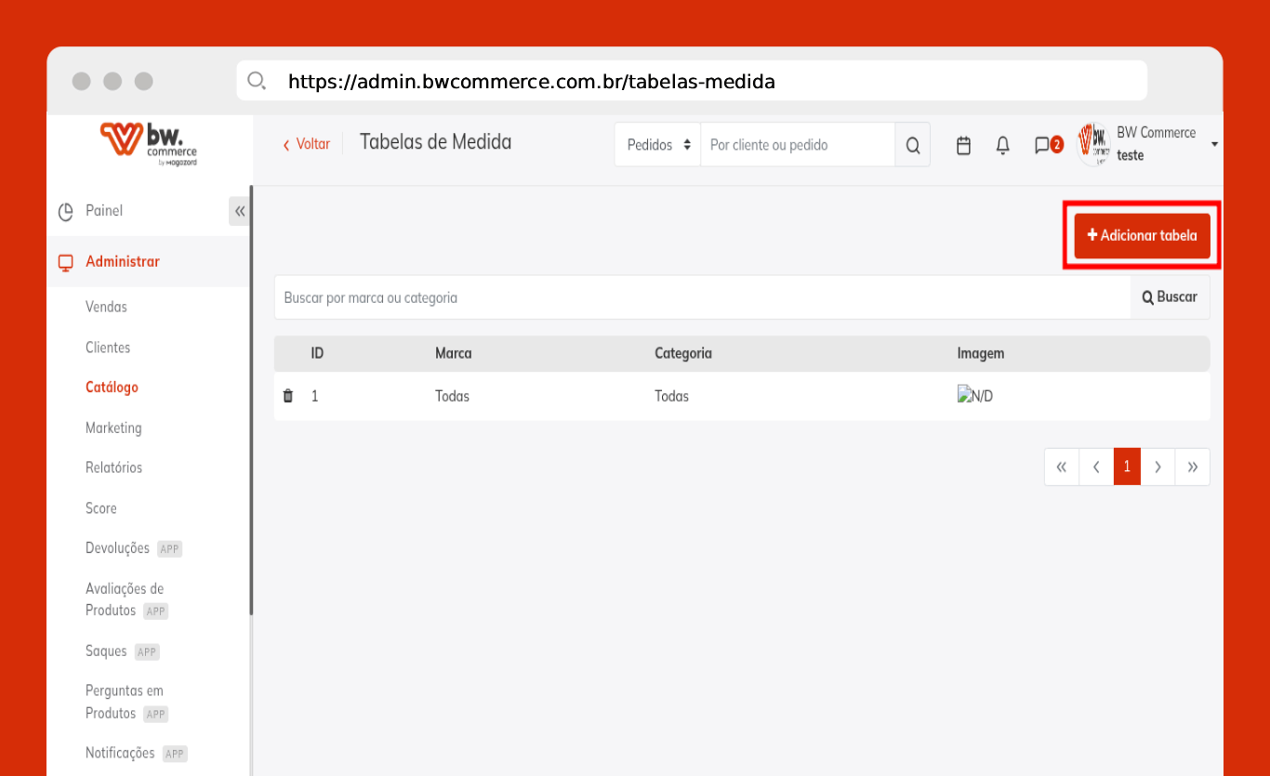Open the notifications bell icon
1270x776 pixels.
click(x=1003, y=146)
